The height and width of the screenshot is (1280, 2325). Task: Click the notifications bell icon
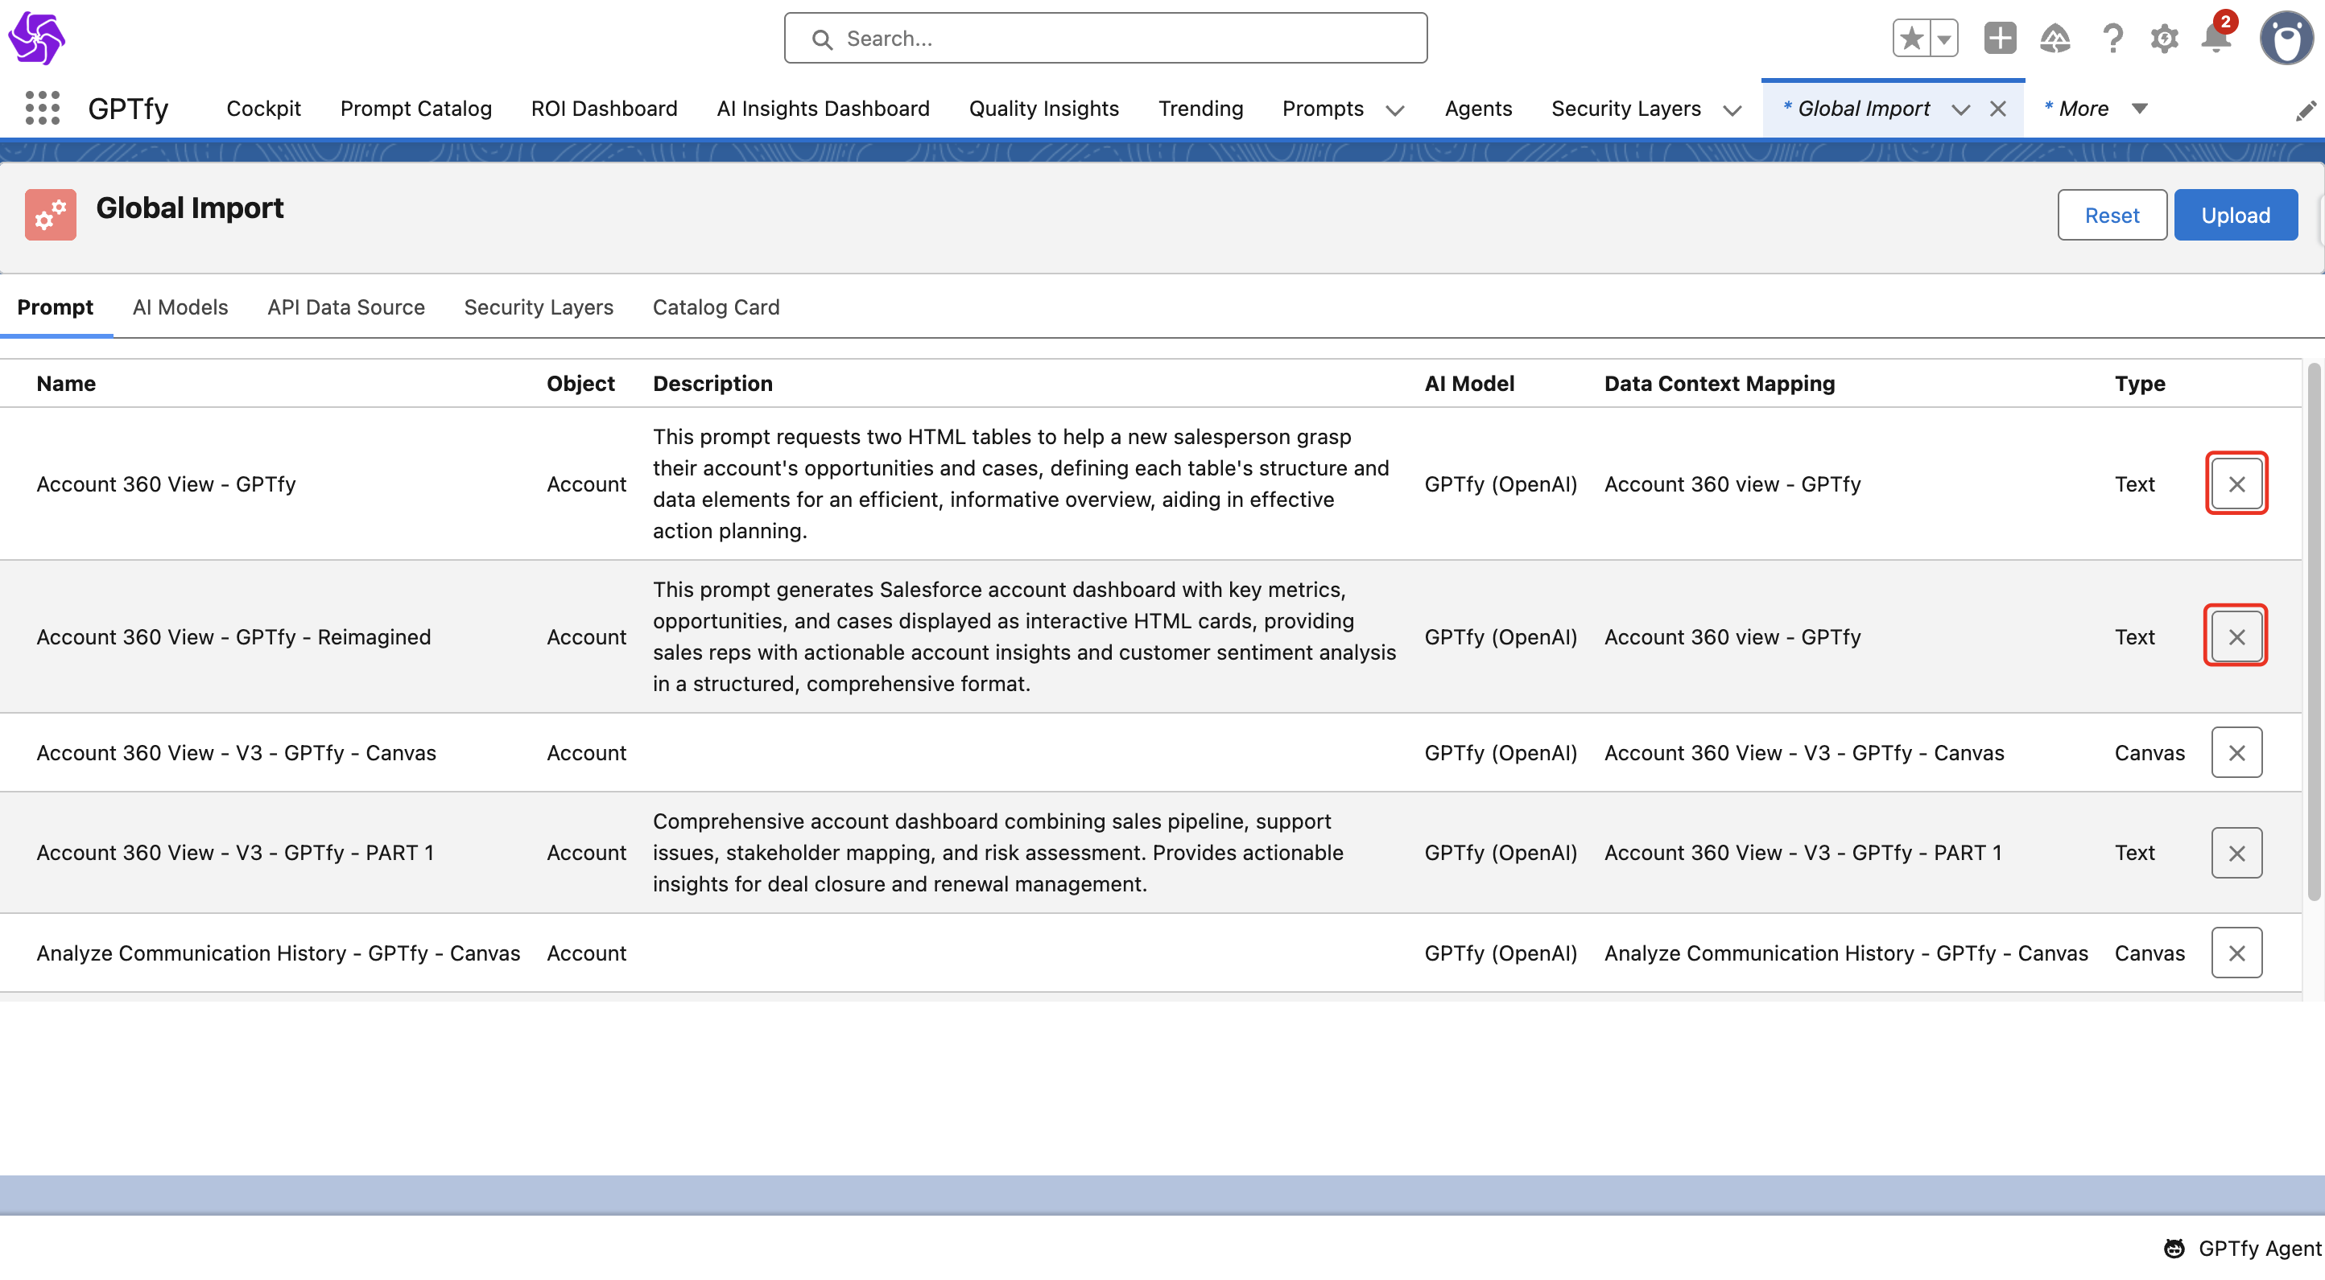click(2216, 38)
